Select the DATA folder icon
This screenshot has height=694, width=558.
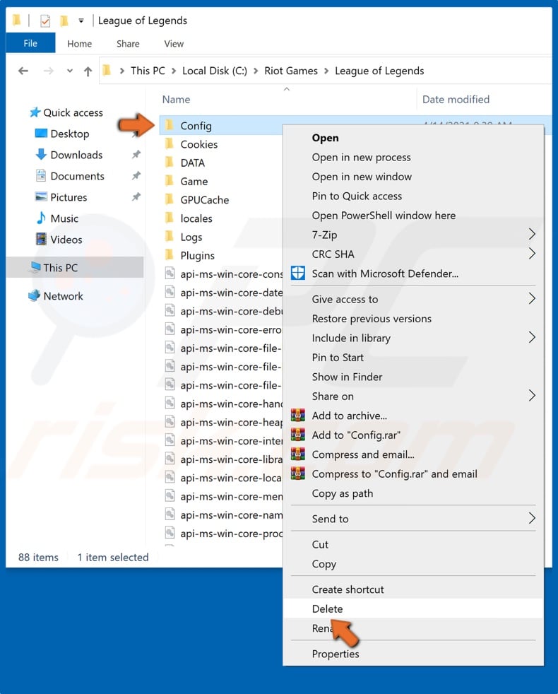169,163
